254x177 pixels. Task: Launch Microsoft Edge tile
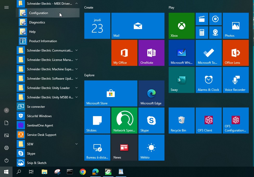[x=151, y=93]
